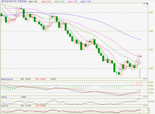Click the DIFF -0.0120 value

click(26, 79)
